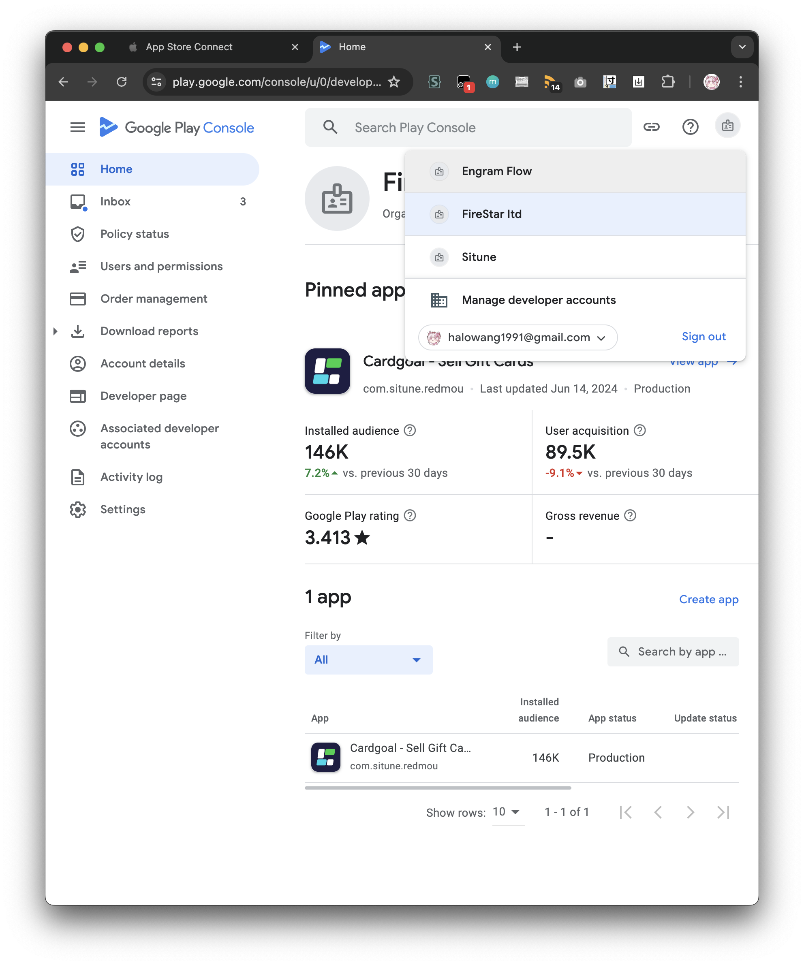Focus the Search by app field
Viewport: 804px width, 965px height.
pos(673,651)
